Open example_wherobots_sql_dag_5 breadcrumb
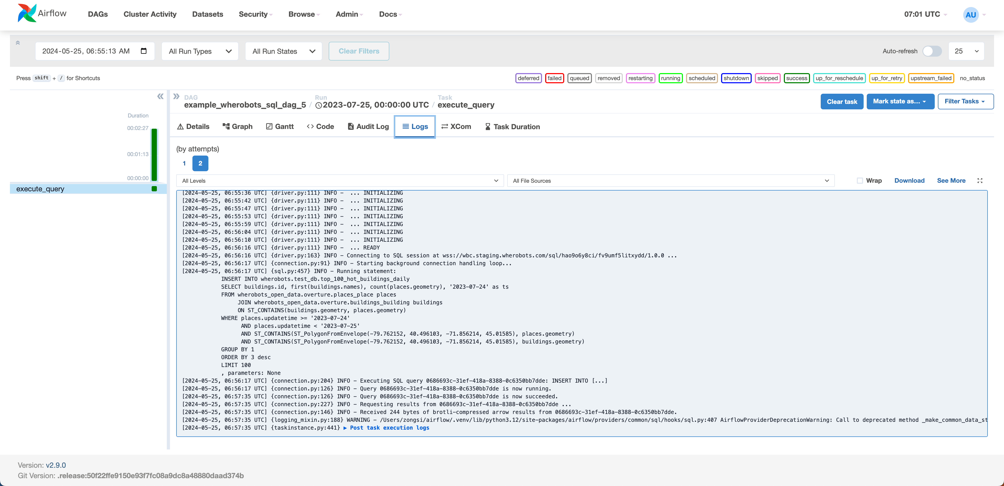Screen dimensions: 1004x486 pos(245,105)
